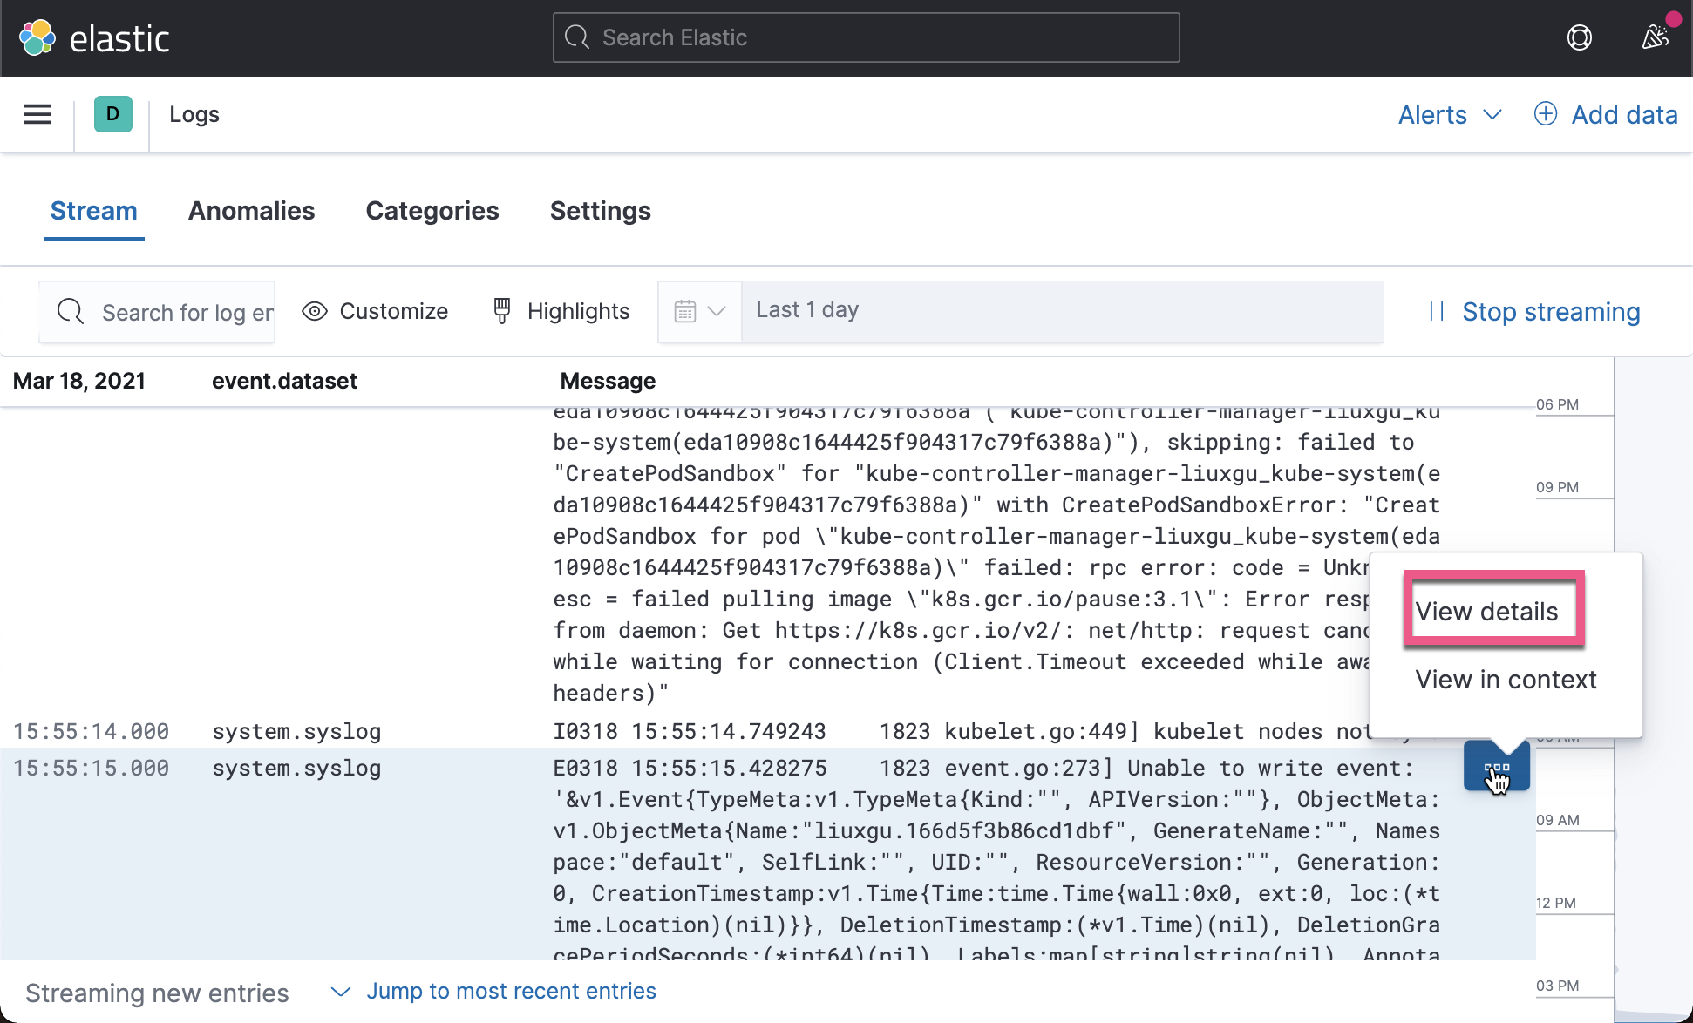Expand the Jump to most recent entries chevron

point(340,992)
